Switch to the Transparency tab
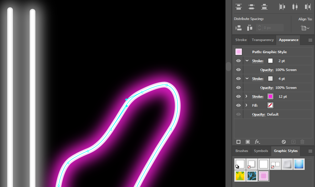 [x=263, y=40]
